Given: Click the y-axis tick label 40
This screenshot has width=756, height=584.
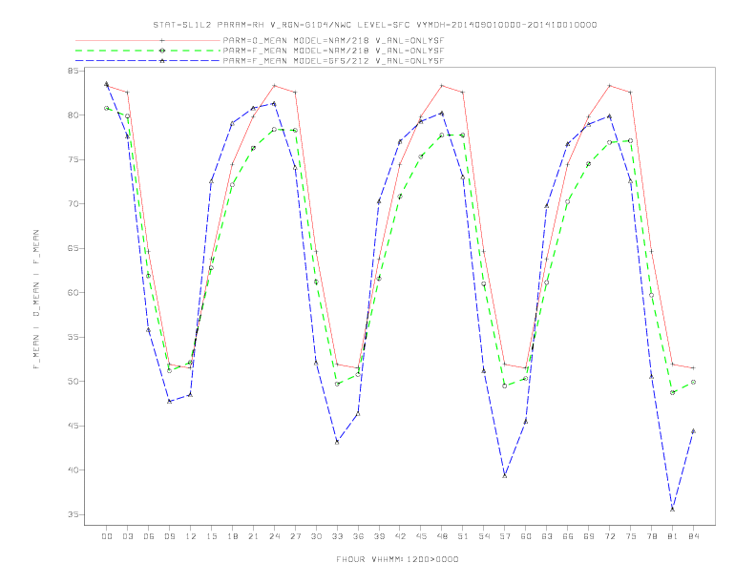Looking at the screenshot, I should click(x=73, y=469).
